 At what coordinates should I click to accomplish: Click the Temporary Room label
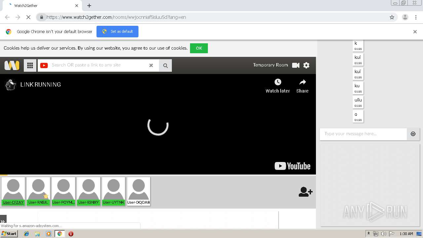click(x=270, y=65)
